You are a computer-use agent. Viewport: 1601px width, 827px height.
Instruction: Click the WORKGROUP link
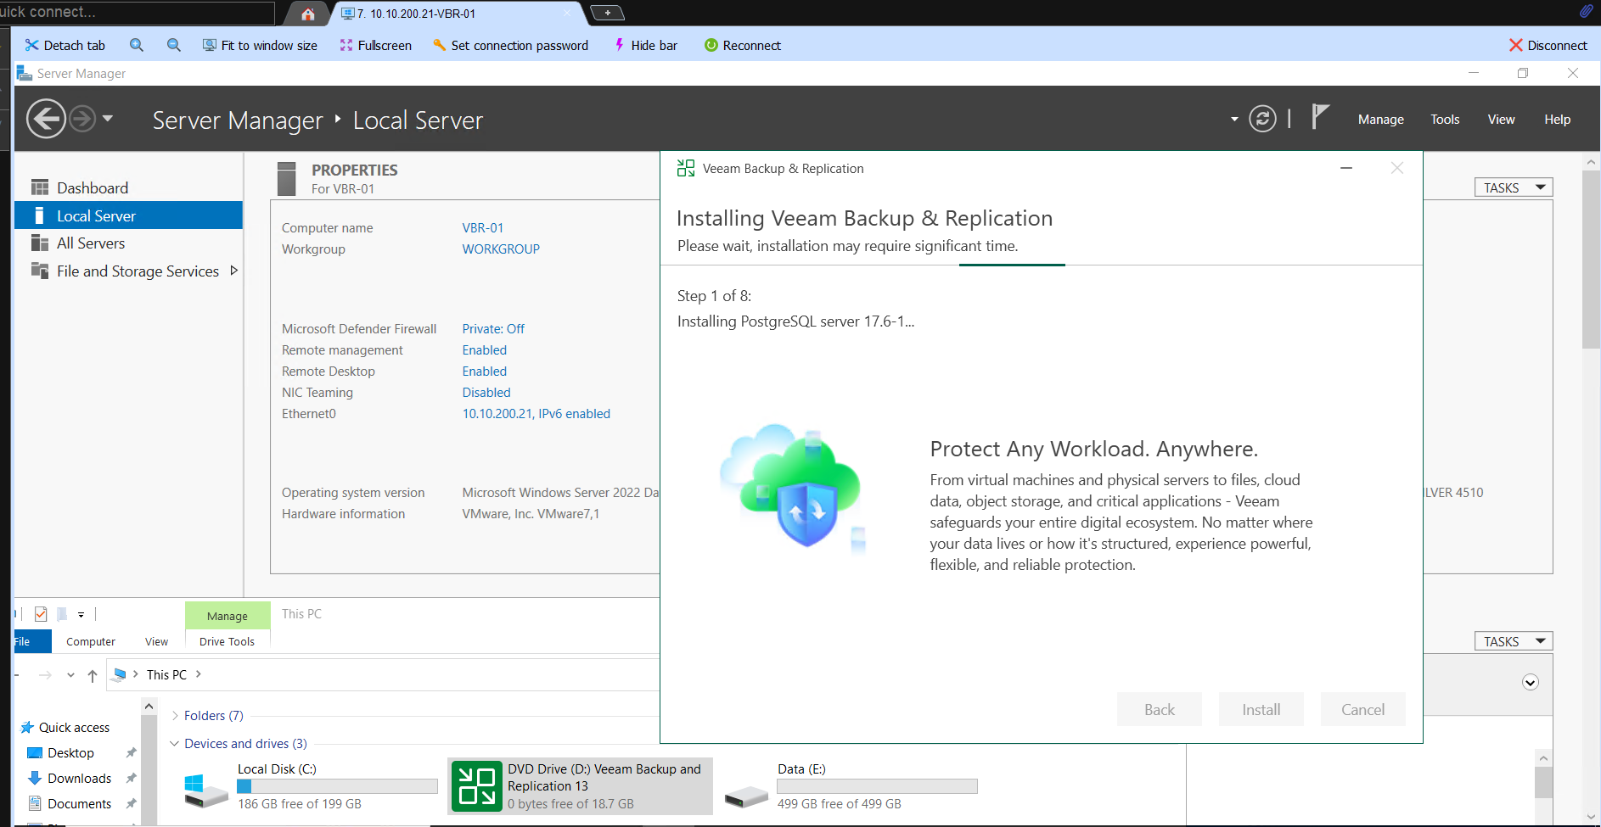501,249
